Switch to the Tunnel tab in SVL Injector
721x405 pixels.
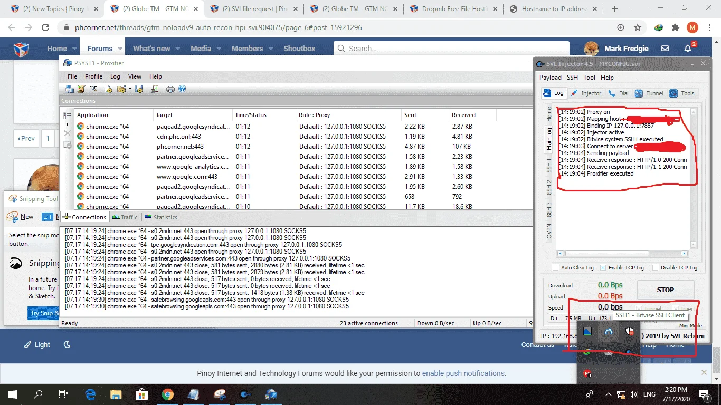(649, 93)
